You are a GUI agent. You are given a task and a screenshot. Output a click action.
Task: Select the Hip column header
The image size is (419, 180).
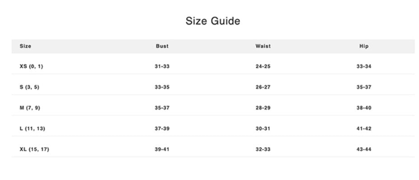coord(363,46)
